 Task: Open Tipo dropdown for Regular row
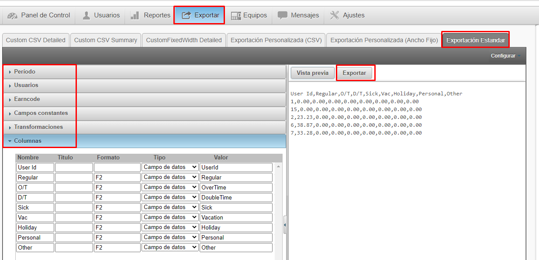coord(170,177)
